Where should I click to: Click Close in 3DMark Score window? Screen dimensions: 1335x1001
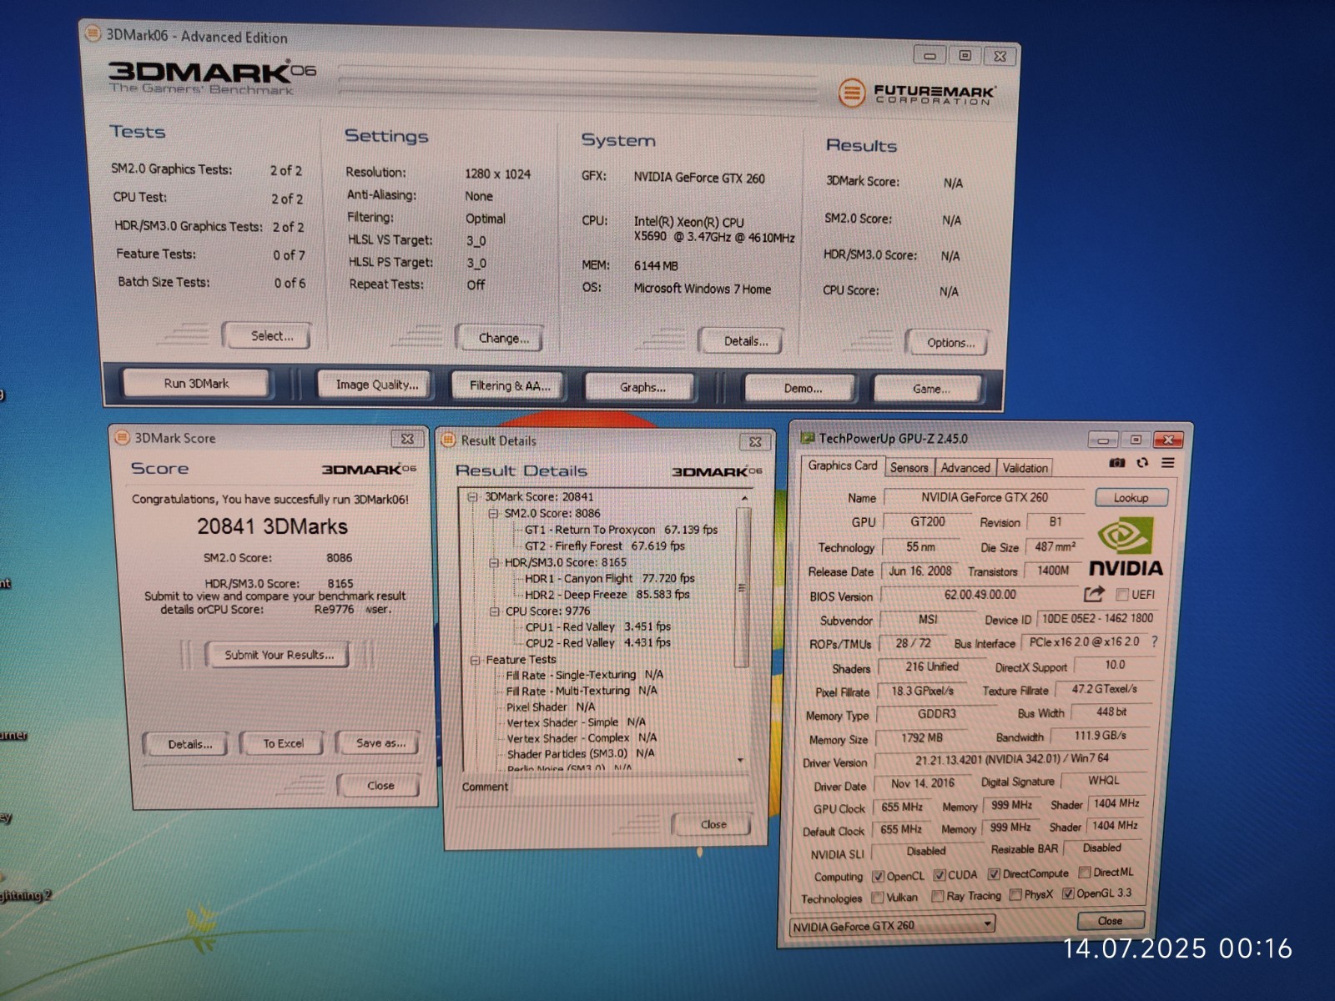[380, 786]
